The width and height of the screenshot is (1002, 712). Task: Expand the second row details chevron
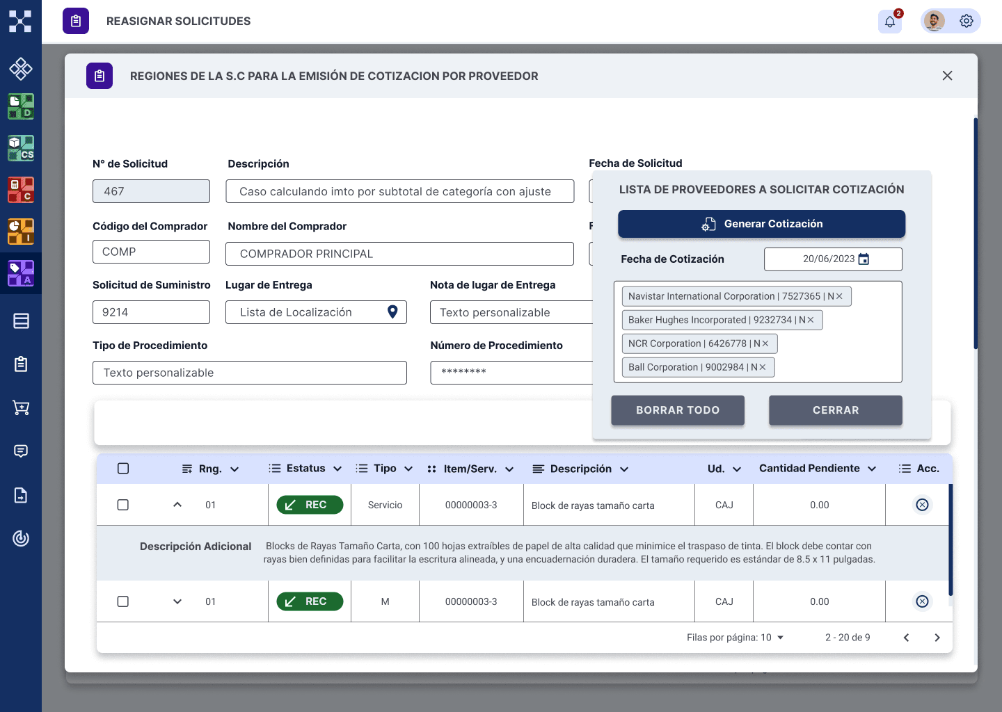pyautogui.click(x=177, y=601)
